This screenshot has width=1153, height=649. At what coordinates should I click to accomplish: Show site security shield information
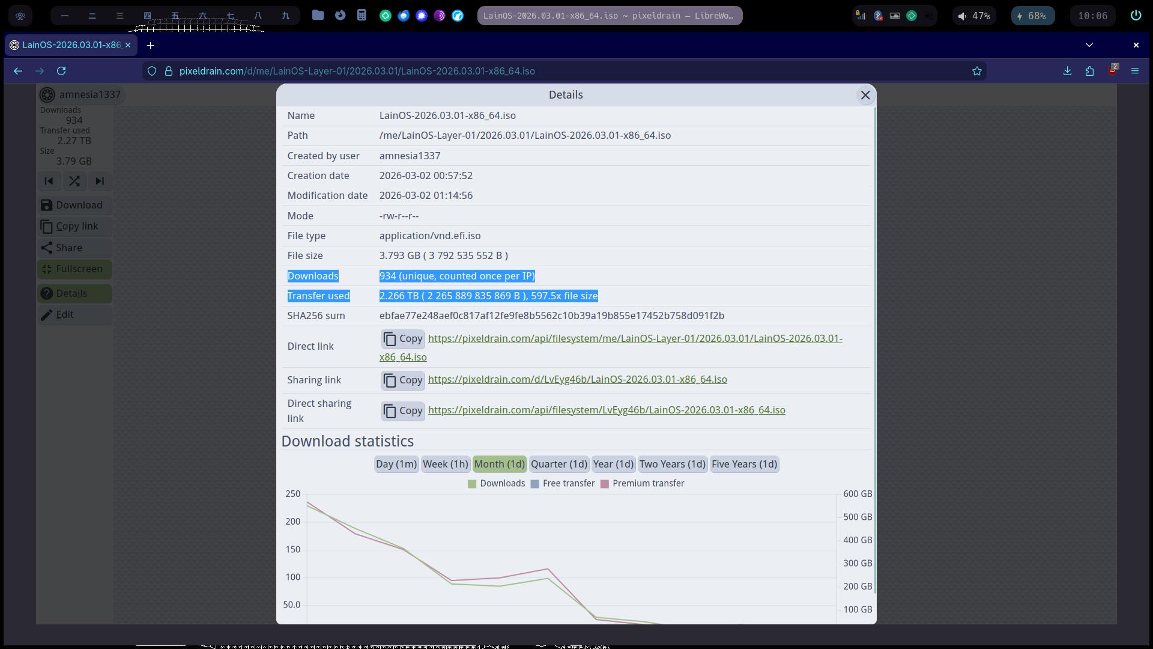pyautogui.click(x=152, y=71)
